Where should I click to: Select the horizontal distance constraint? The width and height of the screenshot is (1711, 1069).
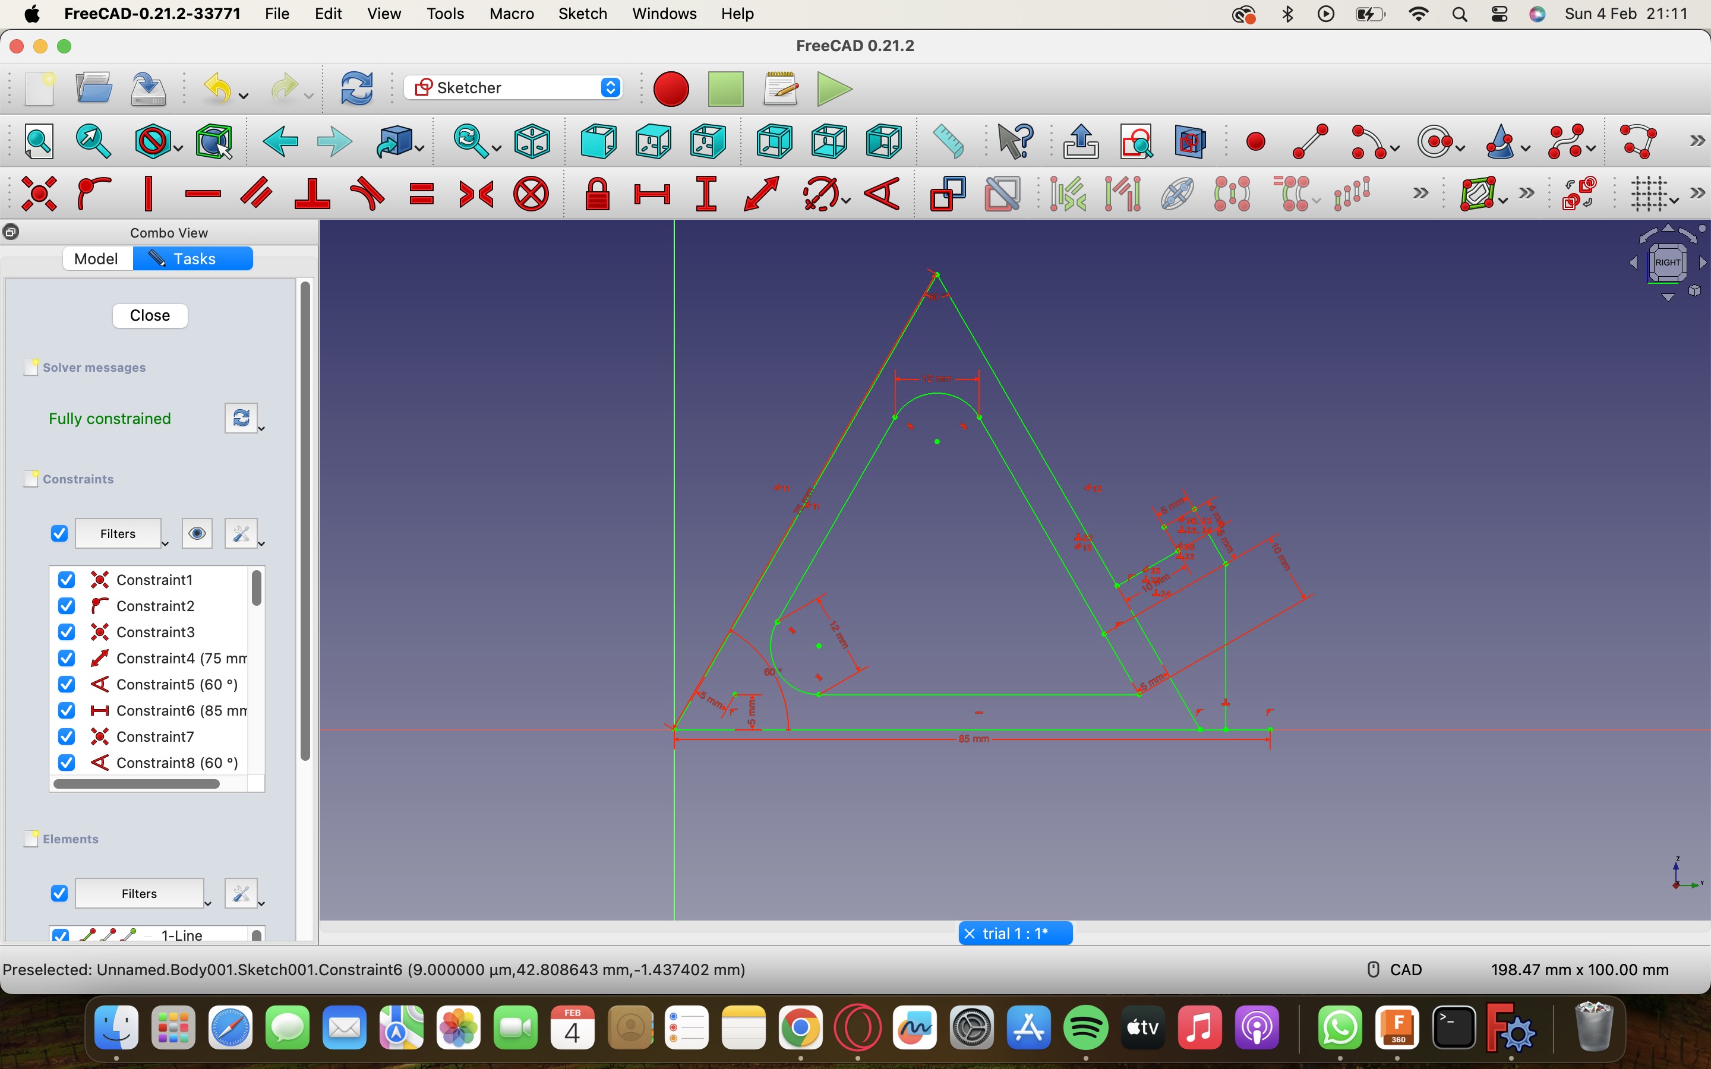coord(652,194)
